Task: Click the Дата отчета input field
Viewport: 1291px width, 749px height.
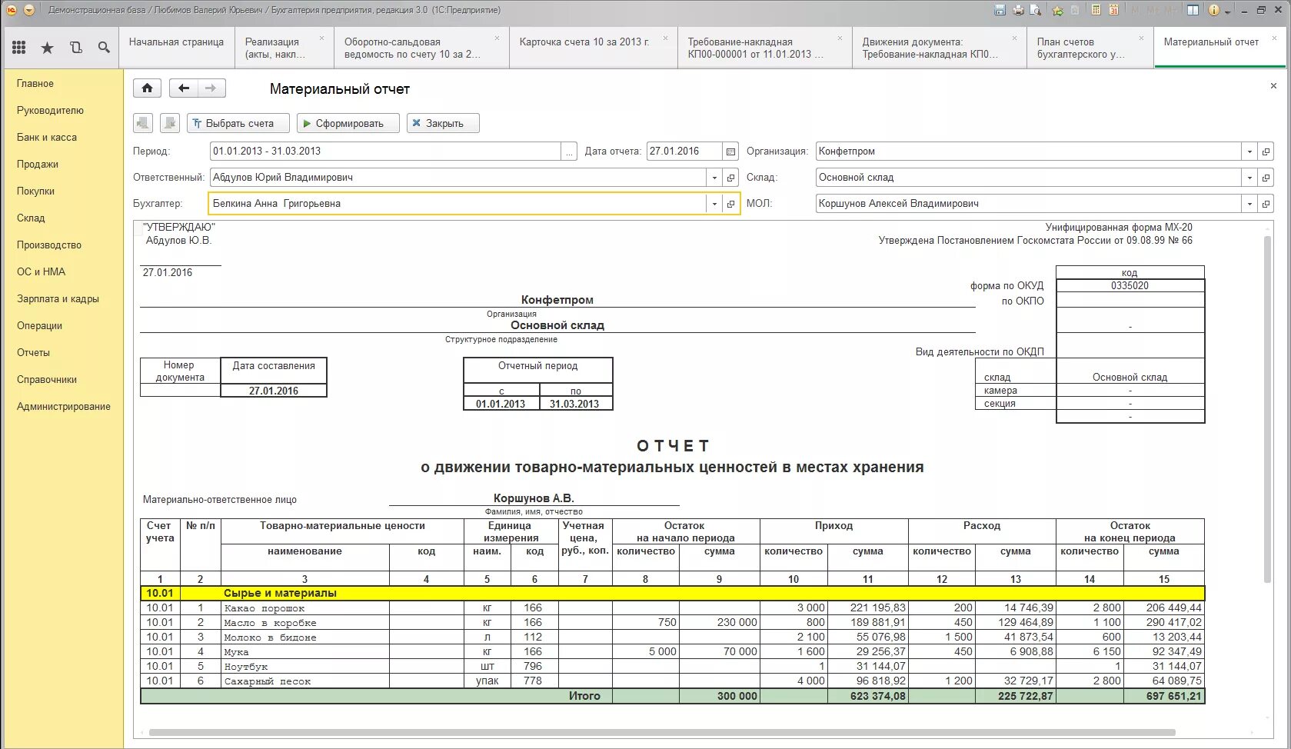Action: (x=684, y=151)
